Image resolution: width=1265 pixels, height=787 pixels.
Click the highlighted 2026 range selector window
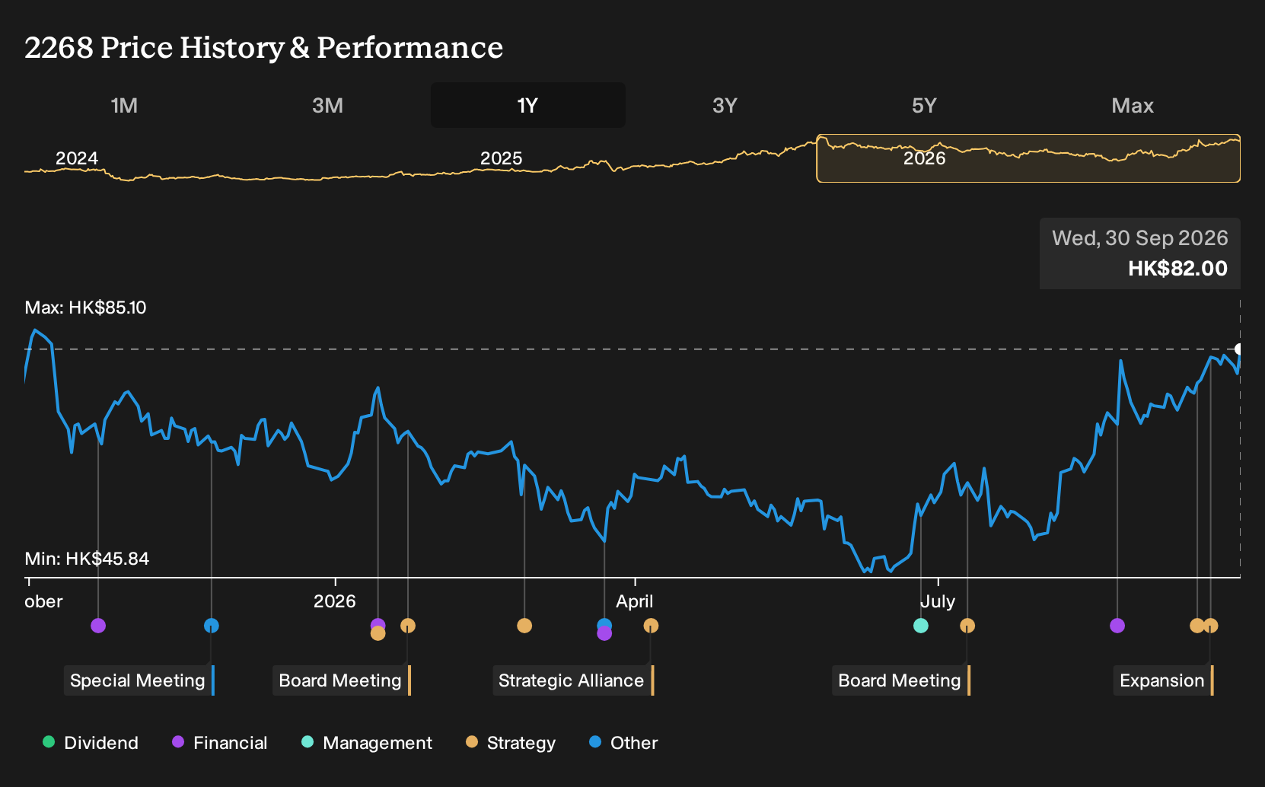[1028, 158]
